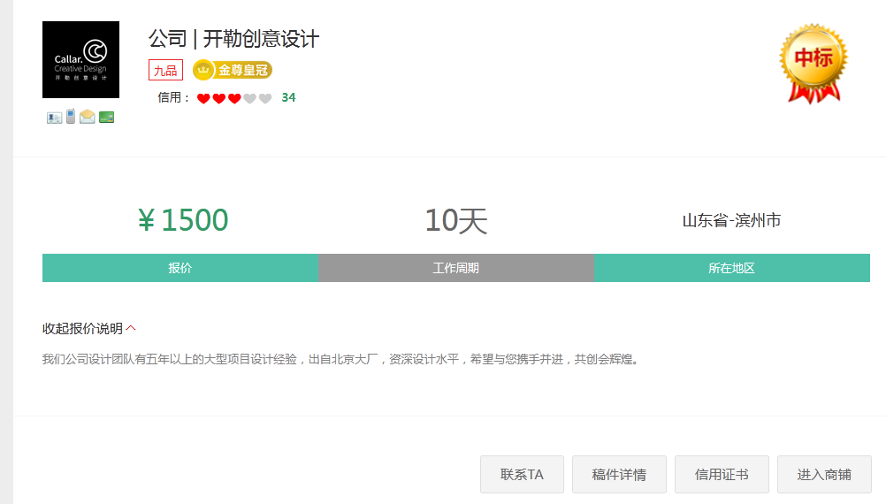Click the 信用： label
This screenshot has height=504, width=886.
[x=174, y=98]
